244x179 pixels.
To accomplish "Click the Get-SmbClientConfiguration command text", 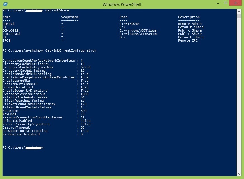I will [71, 50].
